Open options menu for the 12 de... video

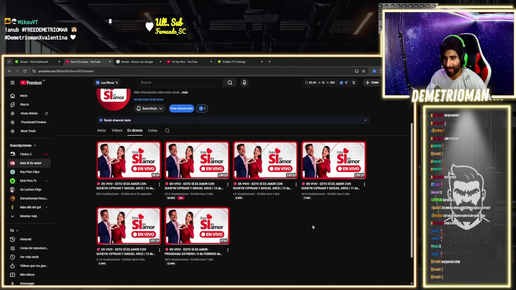tap(296, 184)
